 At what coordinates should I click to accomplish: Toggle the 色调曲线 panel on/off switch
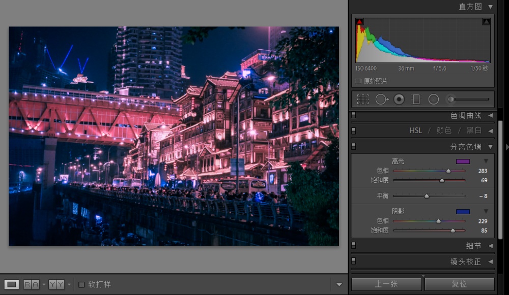(x=354, y=115)
